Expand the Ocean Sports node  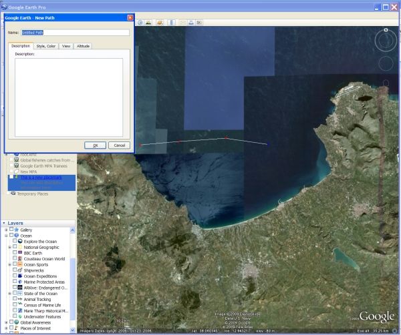click(10, 264)
